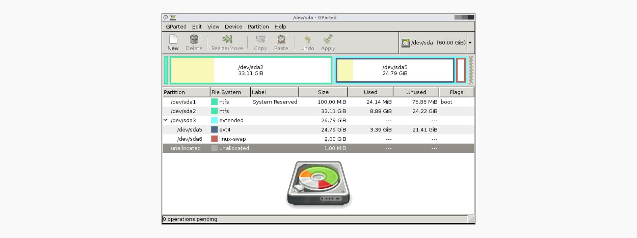Click the "24.14 MiB" used cell

point(379,102)
